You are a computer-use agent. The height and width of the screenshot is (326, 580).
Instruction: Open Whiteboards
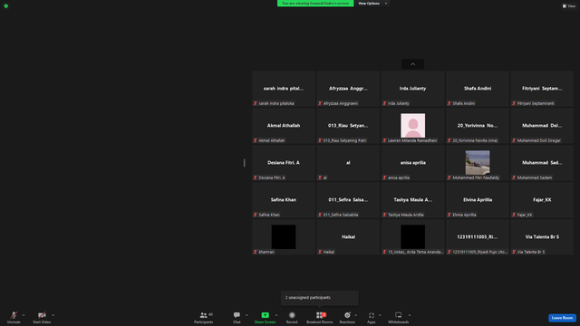point(399,317)
